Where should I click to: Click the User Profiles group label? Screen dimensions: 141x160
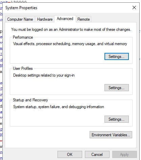pyautogui.click(x=23, y=68)
